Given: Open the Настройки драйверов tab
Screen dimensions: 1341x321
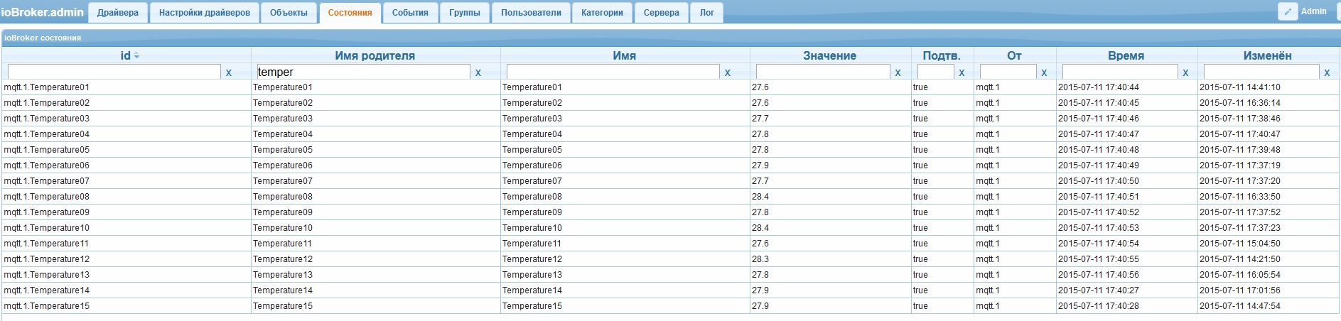Looking at the screenshot, I should point(205,13).
